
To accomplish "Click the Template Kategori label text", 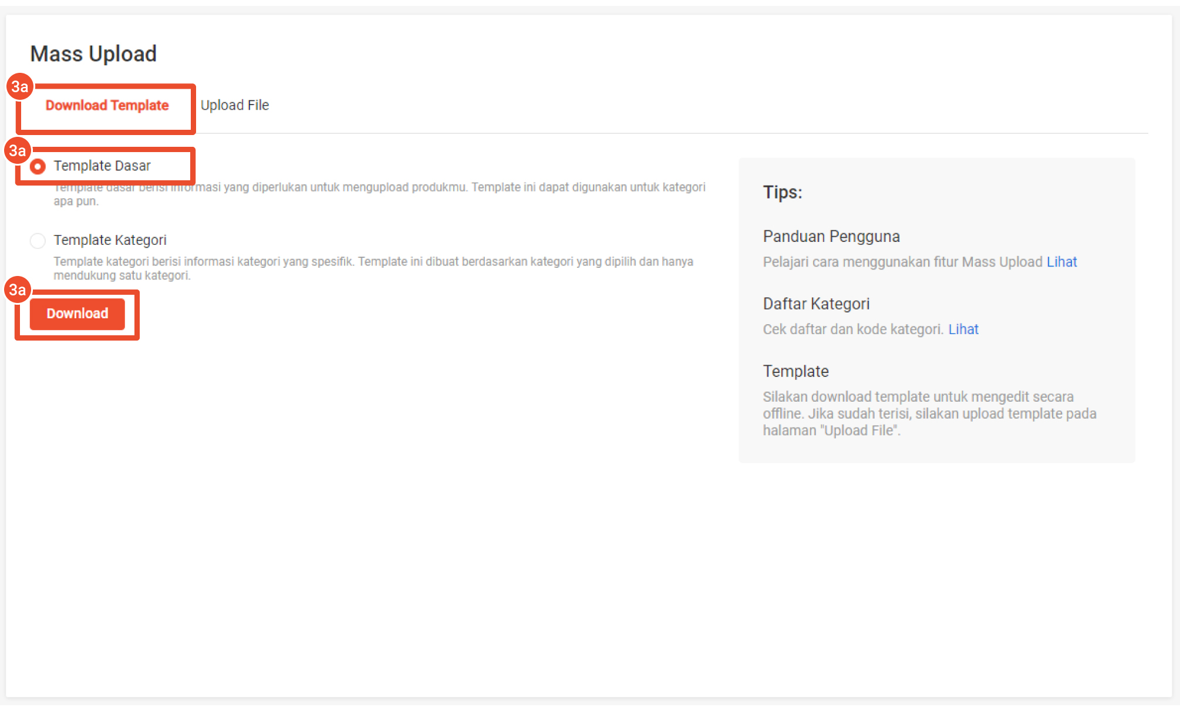I will (110, 240).
